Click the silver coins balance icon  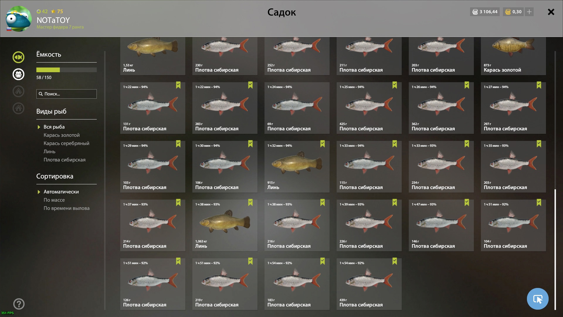(475, 12)
